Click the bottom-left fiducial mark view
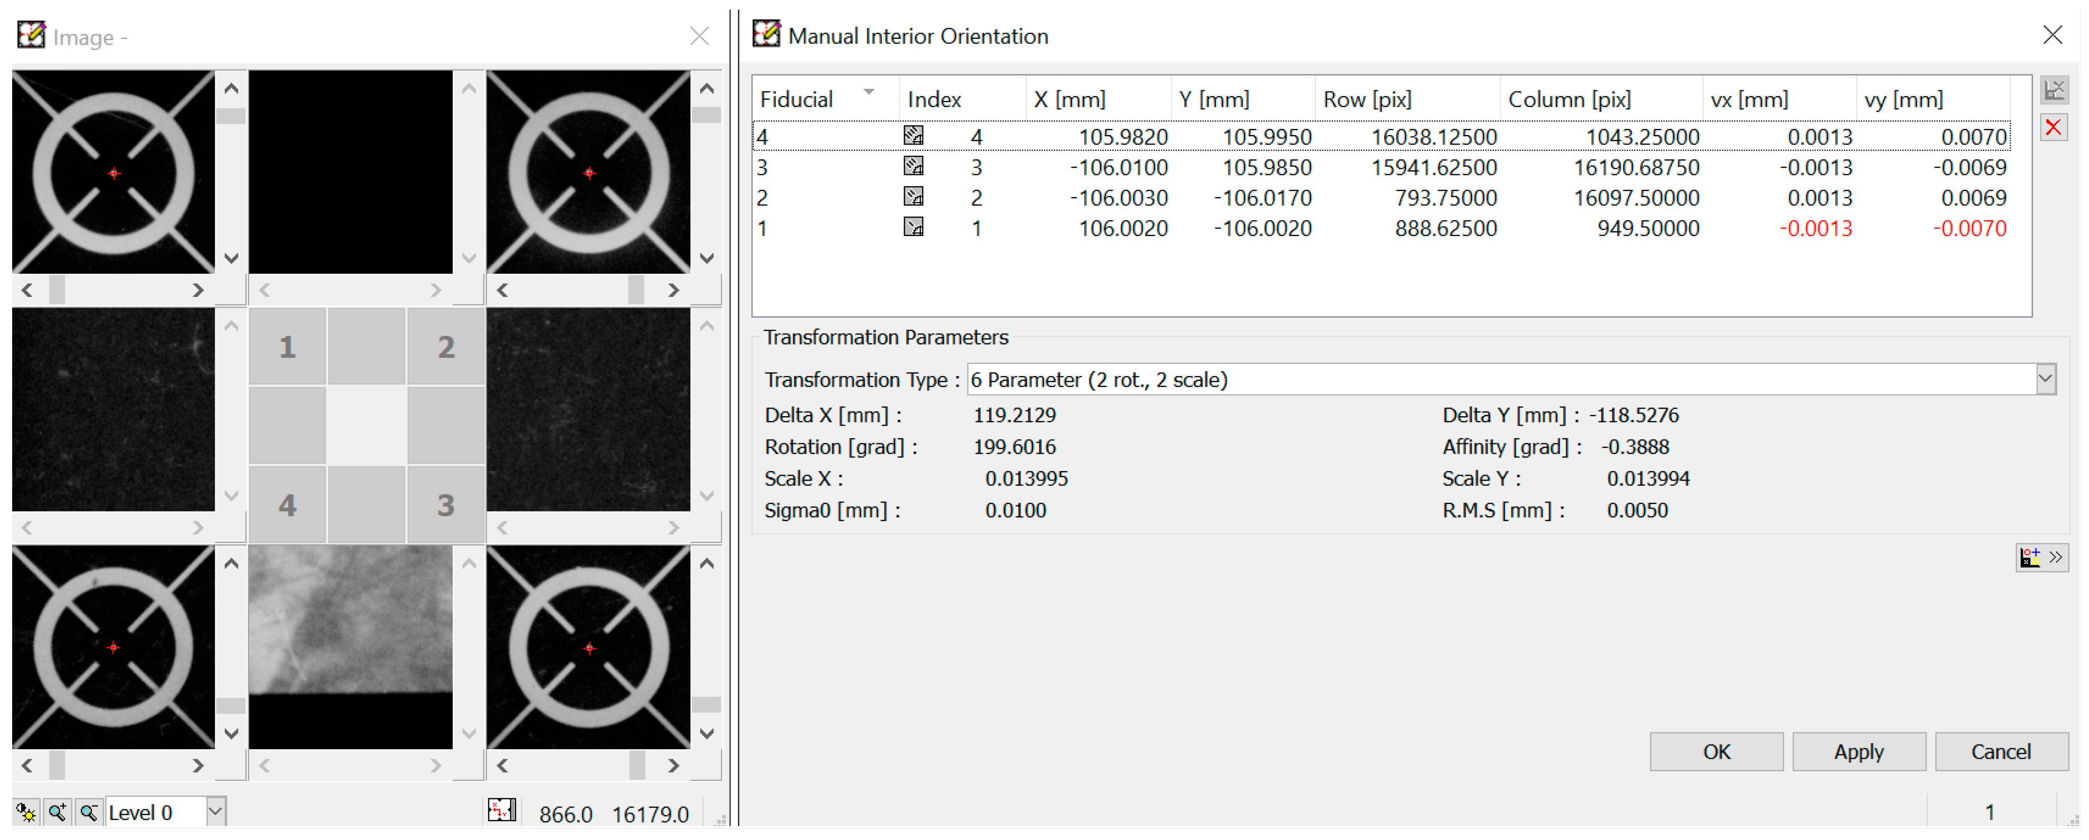Image resolution: width=2089 pixels, height=840 pixels. tap(114, 647)
